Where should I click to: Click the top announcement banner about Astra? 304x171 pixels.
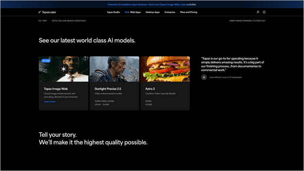152,4
